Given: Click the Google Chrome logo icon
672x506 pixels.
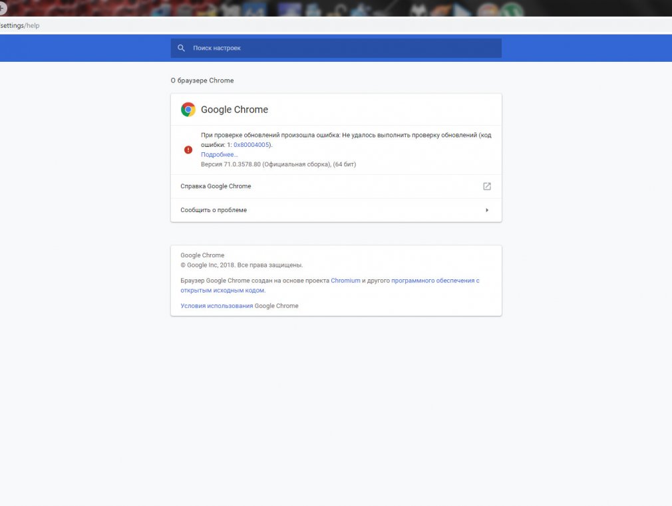Looking at the screenshot, I should point(188,110).
